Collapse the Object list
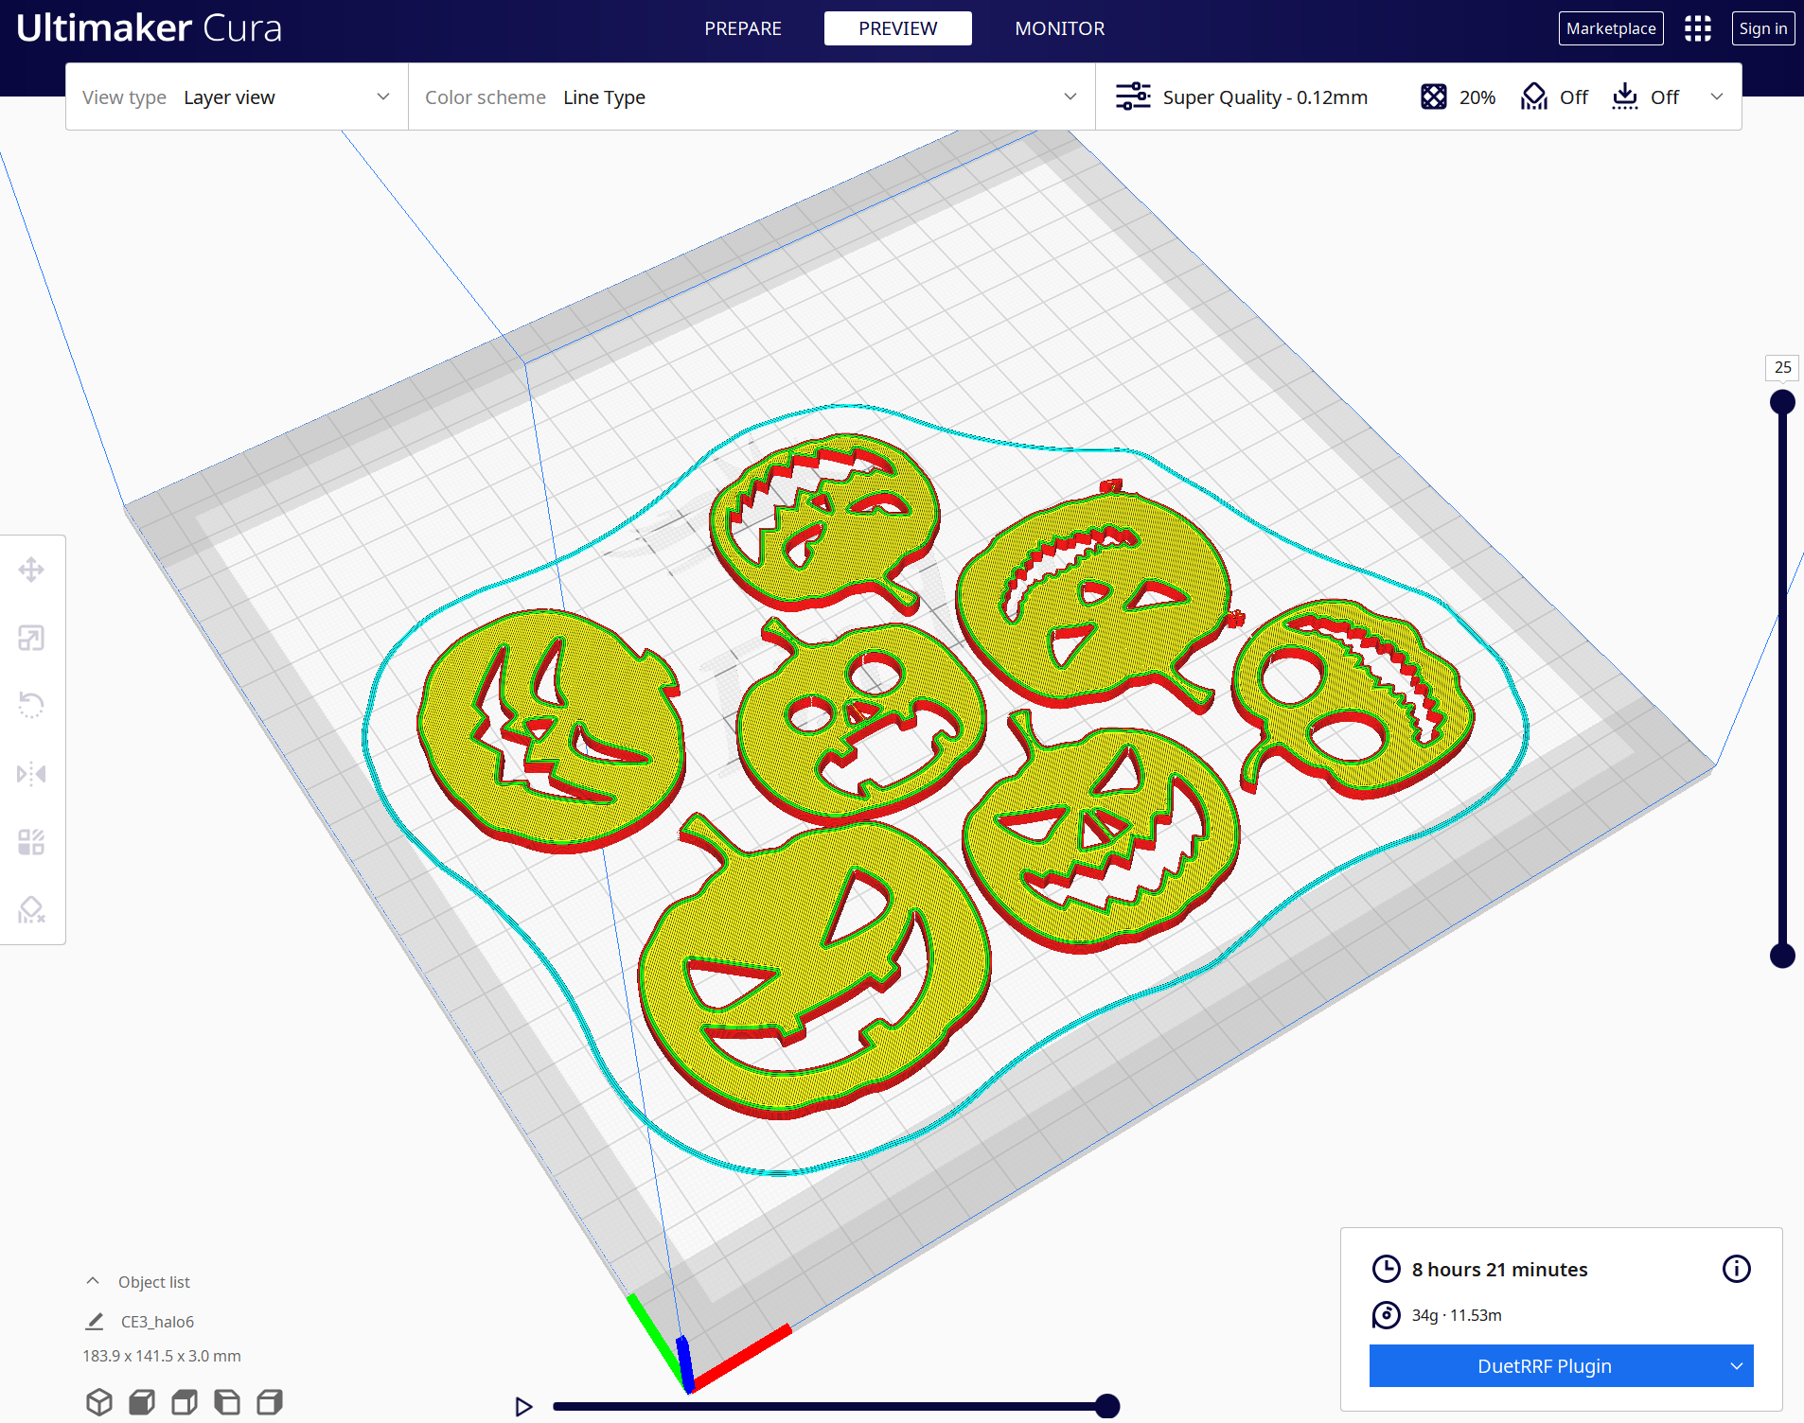1804x1423 pixels. 93,1281
